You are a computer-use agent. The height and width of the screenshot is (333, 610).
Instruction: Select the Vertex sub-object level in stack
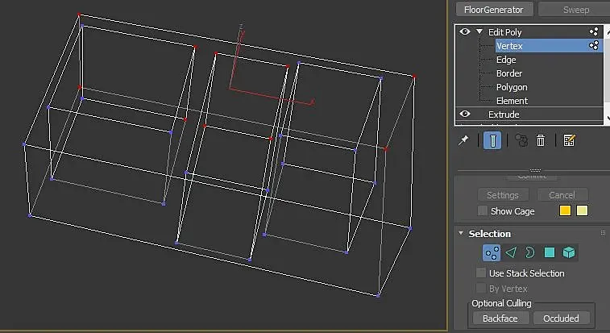point(509,46)
